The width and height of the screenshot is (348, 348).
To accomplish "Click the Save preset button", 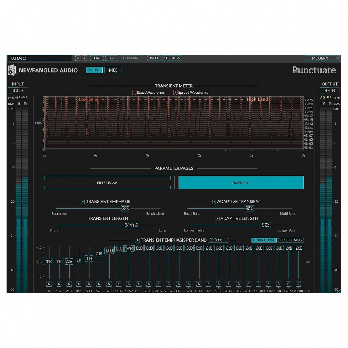I will coord(111,58).
